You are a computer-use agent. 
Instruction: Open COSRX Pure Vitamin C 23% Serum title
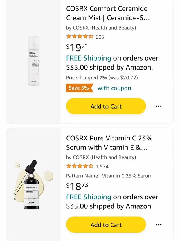click(109, 143)
